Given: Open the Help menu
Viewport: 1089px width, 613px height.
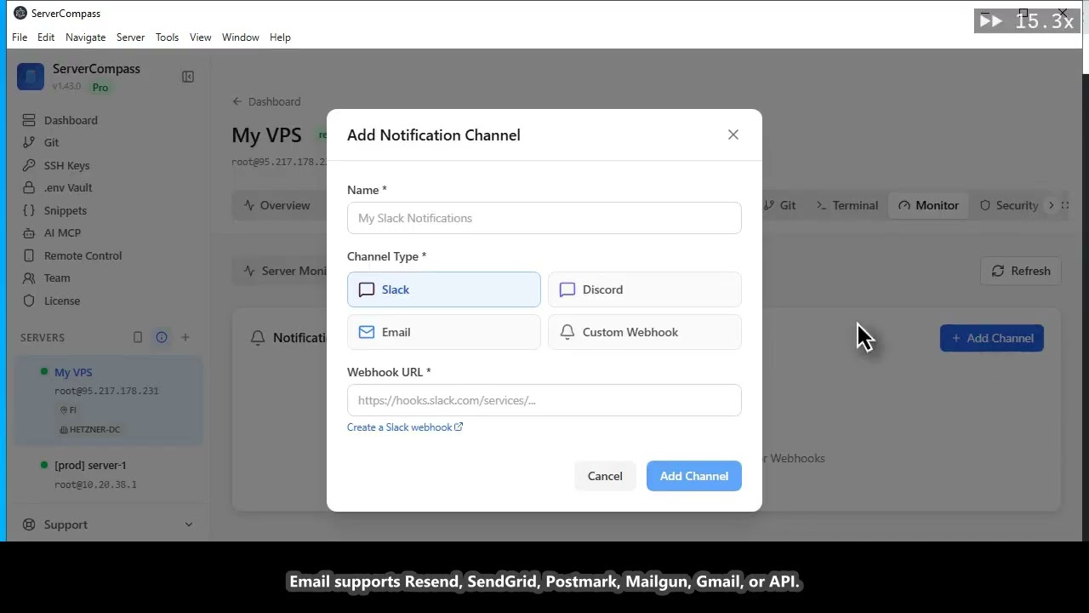Looking at the screenshot, I should pos(280,37).
